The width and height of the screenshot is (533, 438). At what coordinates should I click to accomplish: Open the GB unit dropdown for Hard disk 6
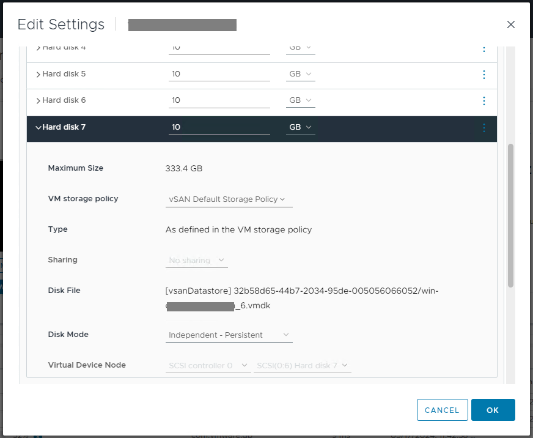300,100
